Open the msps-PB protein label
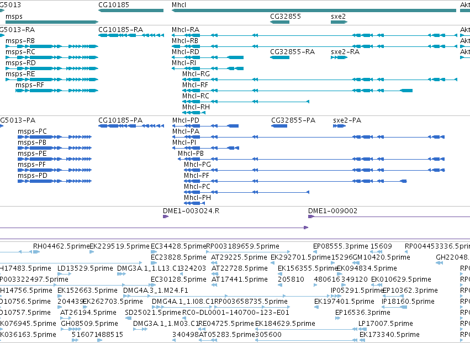 pyautogui.click(x=32, y=143)
